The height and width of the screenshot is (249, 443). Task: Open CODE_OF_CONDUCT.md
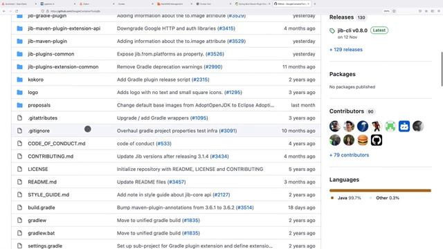[57, 143]
